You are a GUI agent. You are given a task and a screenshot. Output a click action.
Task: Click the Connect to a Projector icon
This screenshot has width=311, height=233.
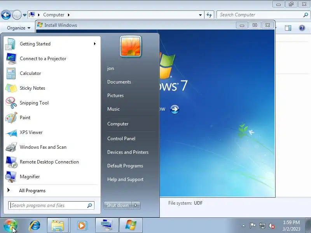click(11, 59)
